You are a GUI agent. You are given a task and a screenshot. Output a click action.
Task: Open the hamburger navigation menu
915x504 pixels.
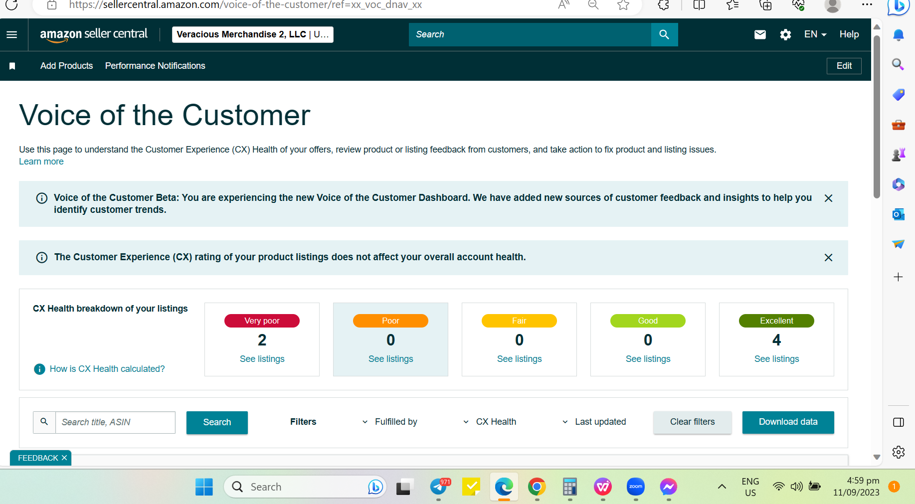click(11, 34)
